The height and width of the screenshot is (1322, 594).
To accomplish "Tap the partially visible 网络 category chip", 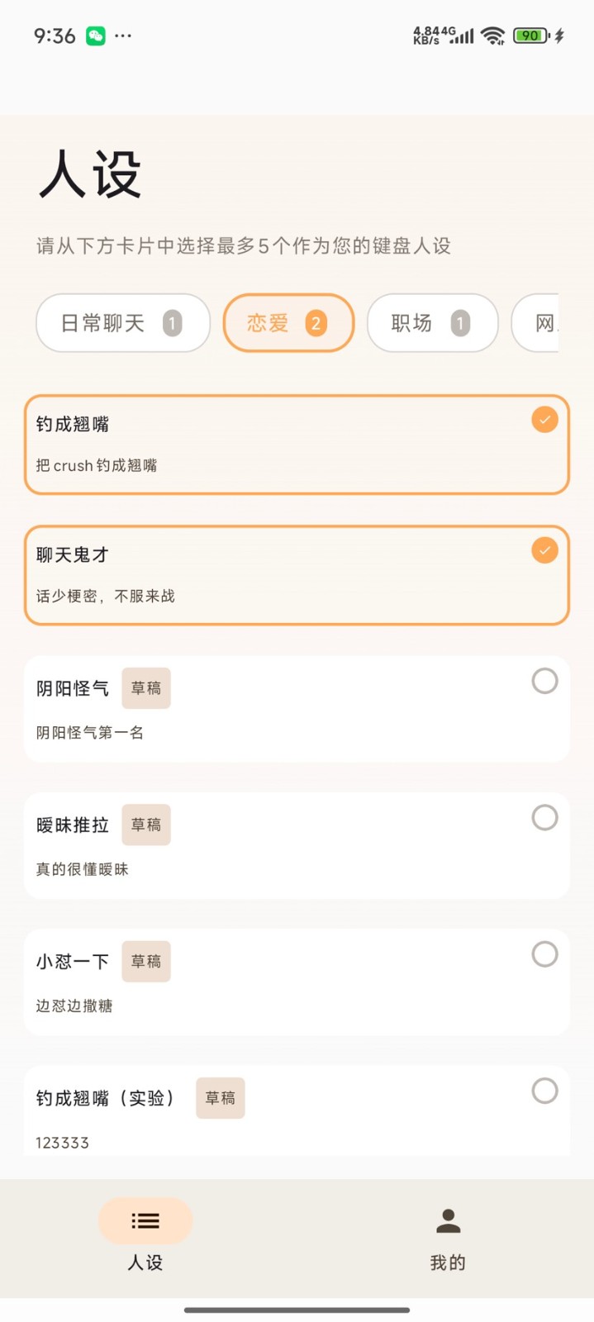I will point(545,323).
